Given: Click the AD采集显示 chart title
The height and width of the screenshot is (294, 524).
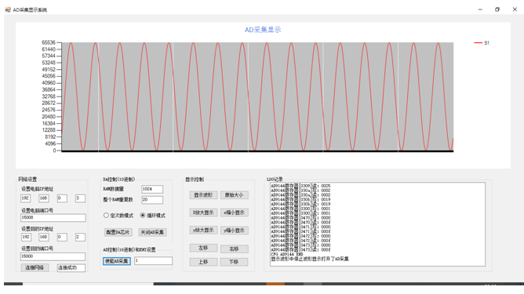Looking at the screenshot, I should pyautogui.click(x=263, y=30).
